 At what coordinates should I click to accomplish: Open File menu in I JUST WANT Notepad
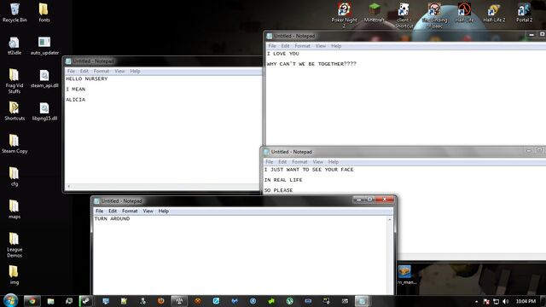[x=270, y=162]
